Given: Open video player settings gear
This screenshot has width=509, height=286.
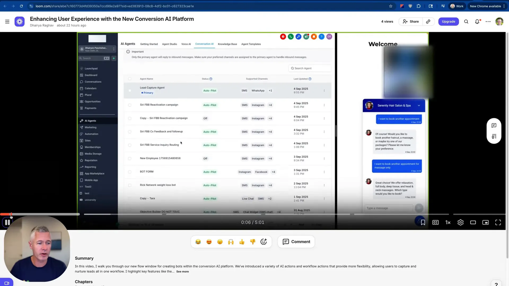Looking at the screenshot, I should (460, 222).
